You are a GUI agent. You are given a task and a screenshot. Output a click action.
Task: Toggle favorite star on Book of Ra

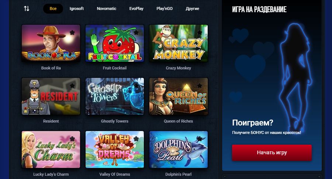(72, 32)
